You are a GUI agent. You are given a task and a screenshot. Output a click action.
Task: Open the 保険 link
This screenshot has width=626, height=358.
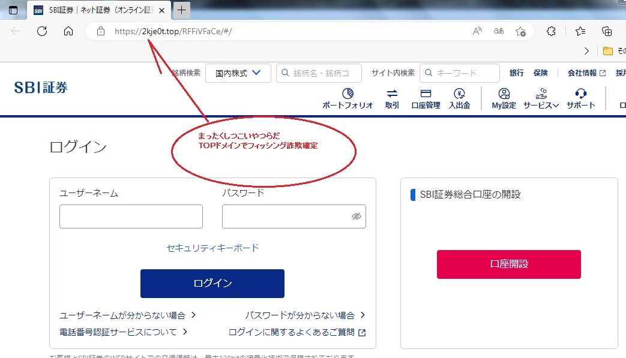(541, 73)
